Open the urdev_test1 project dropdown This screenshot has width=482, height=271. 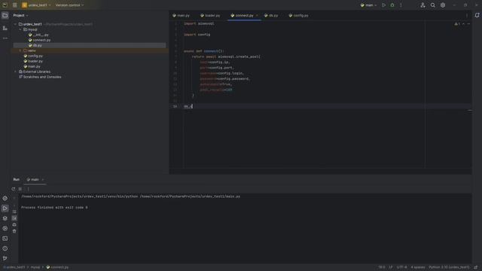click(x=36, y=5)
